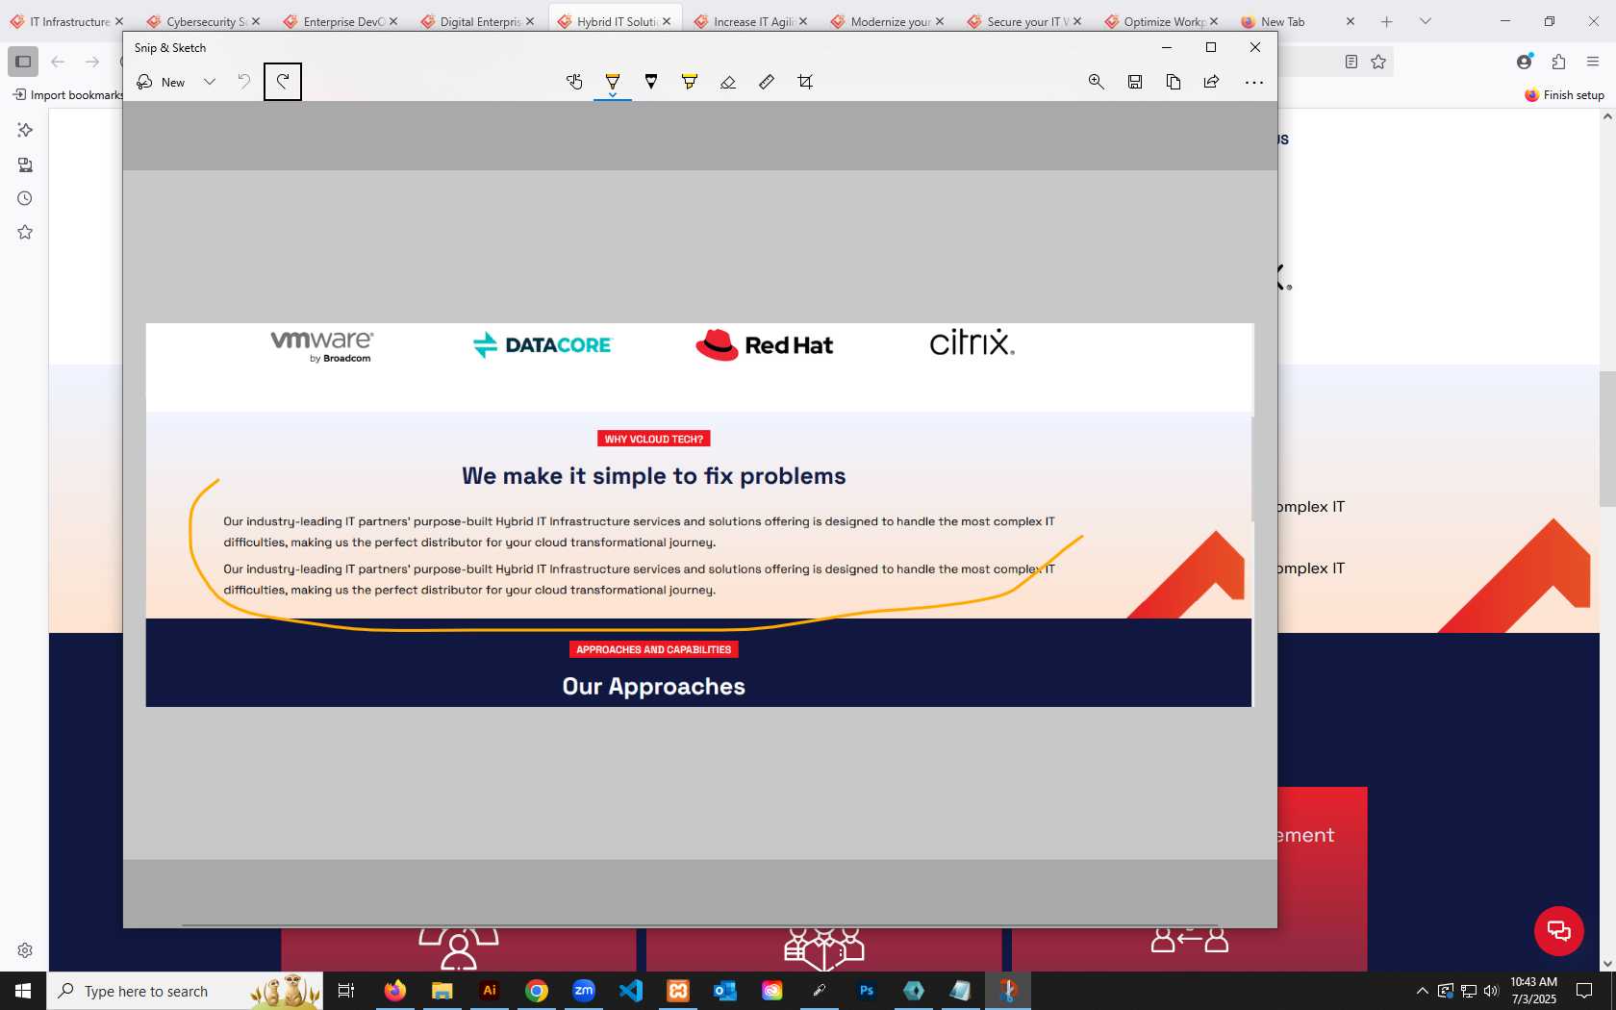Select the Pencil tool

tap(651, 82)
